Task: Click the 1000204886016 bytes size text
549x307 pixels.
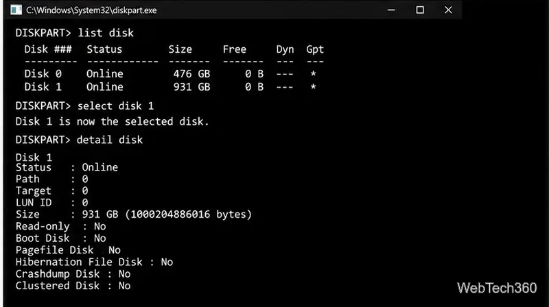Action: 189,214
